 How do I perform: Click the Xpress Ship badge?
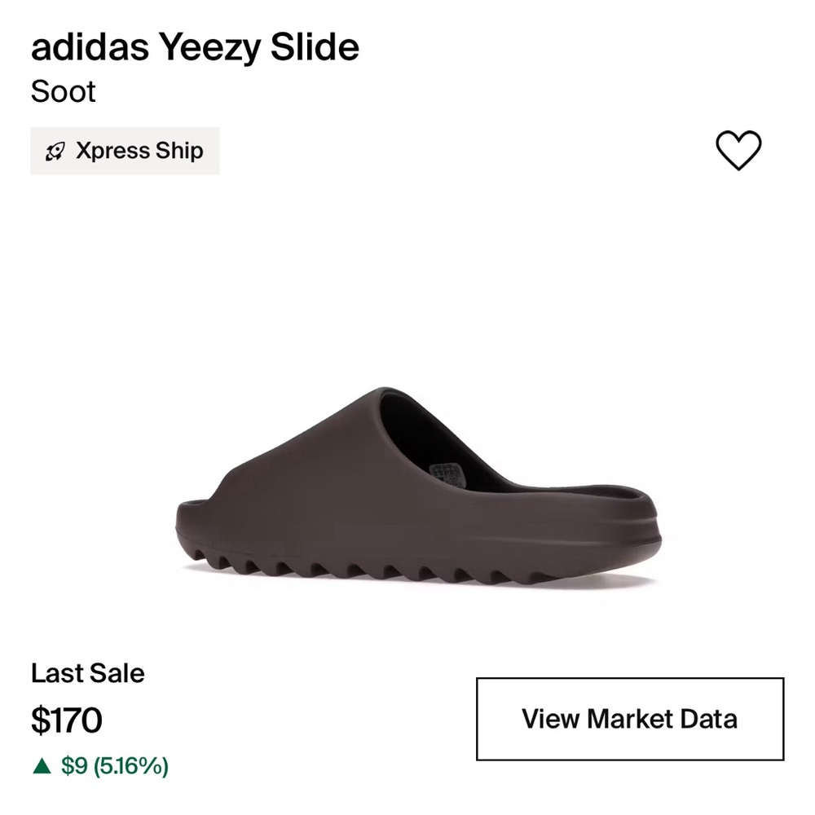125,151
